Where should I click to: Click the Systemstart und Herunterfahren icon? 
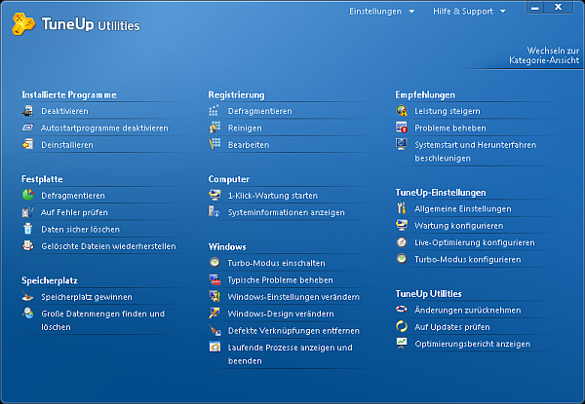point(402,144)
